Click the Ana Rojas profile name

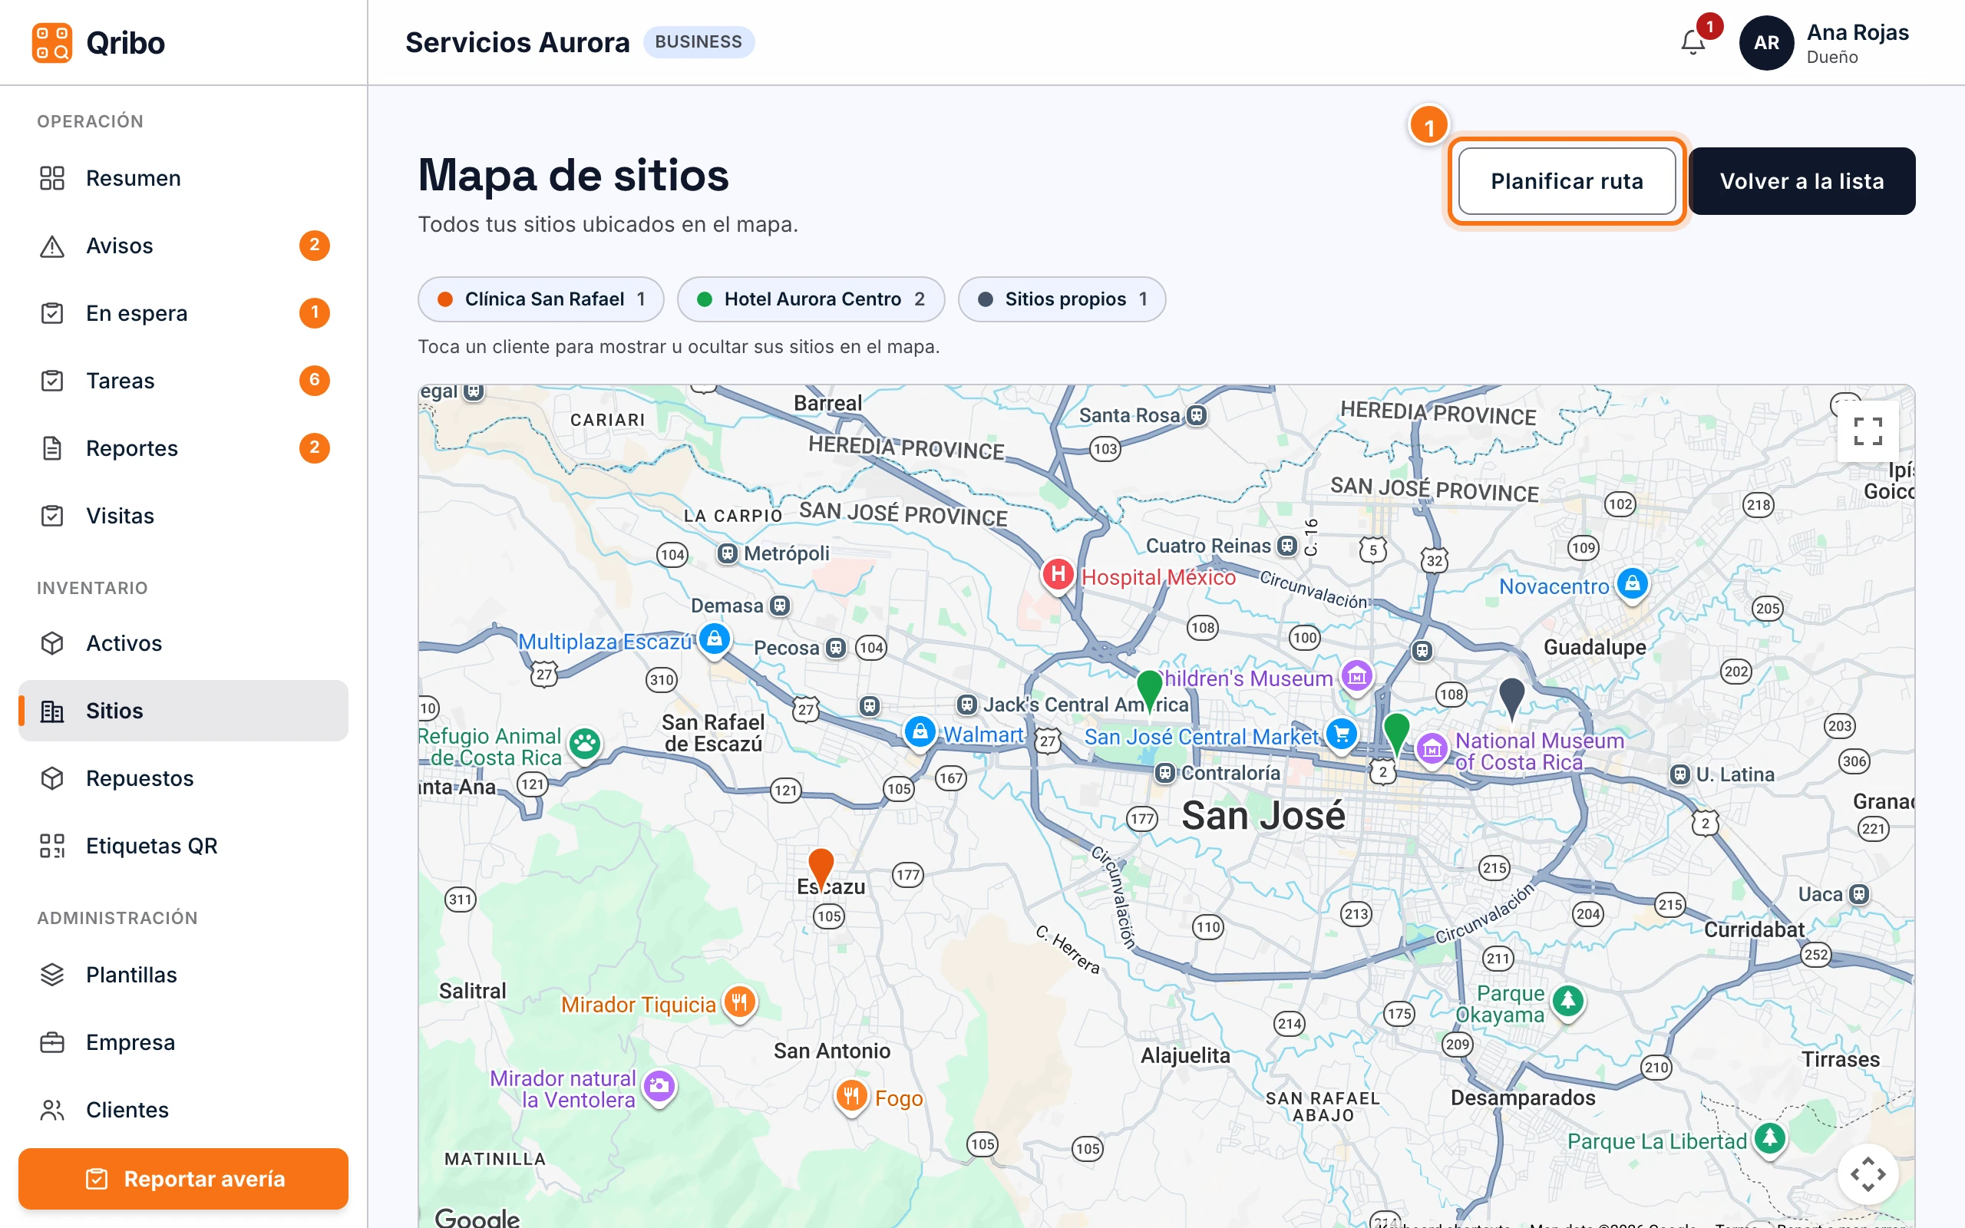coord(1857,32)
